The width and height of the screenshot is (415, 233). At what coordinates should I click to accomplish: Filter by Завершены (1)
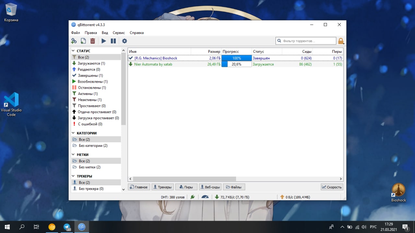pyautogui.click(x=96, y=76)
